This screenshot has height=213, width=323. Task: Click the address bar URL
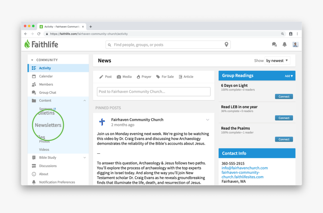(x=89, y=34)
